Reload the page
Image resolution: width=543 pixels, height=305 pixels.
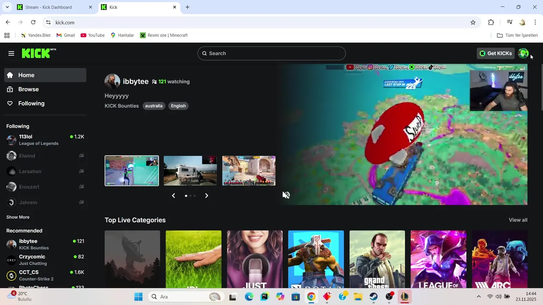[x=33, y=22]
